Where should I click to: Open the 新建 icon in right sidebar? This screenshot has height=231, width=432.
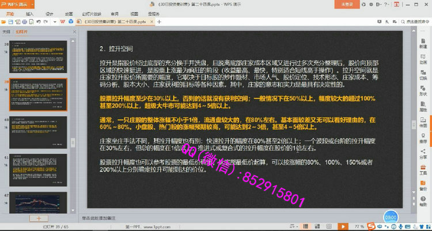[423, 44]
